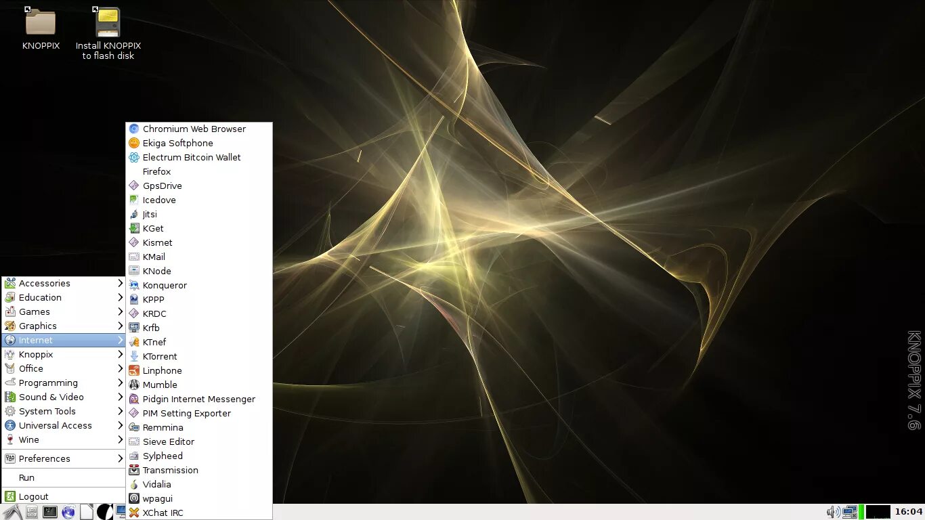Expand the Education submenu arrow
This screenshot has width=925, height=520.
point(121,297)
